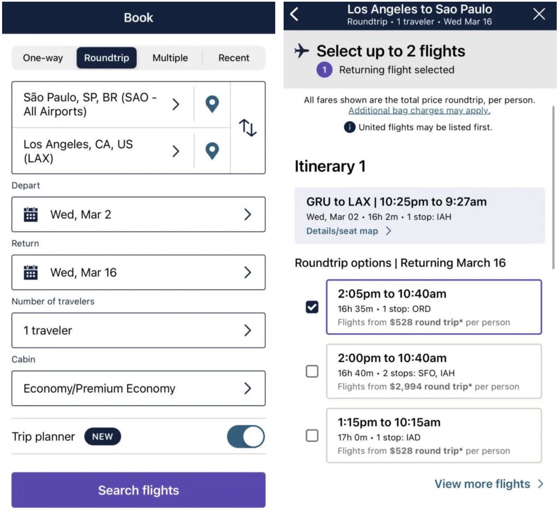Tap the location pin next to São Paulo
Screen dimensions: 558x510
(212, 104)
